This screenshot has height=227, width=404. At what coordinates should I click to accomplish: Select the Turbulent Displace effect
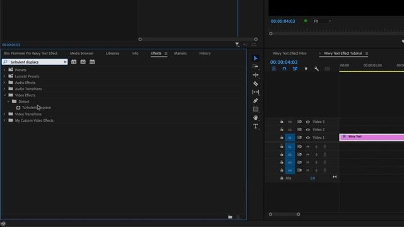tap(37, 108)
